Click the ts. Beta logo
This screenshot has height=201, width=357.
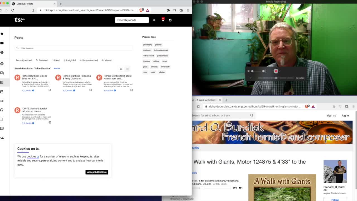point(20,20)
